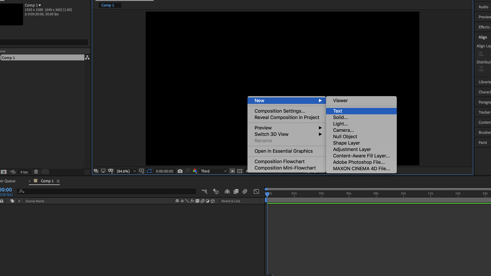Click the timeline layer search field

click(x=107, y=191)
